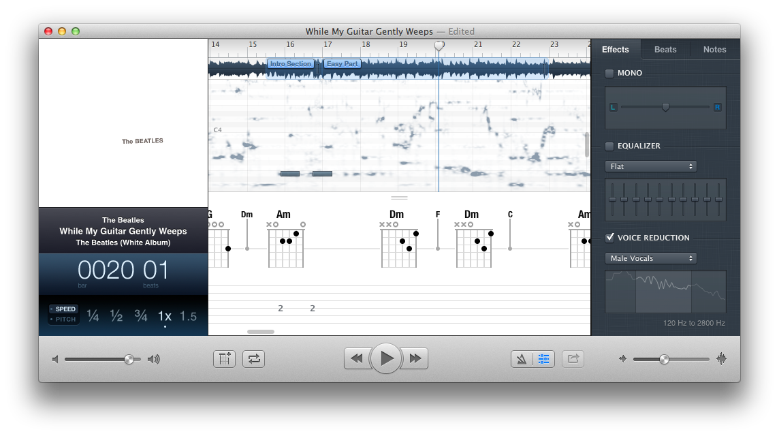This screenshot has width=779, height=436.
Task: Click the rewind button
Action: pos(356,358)
